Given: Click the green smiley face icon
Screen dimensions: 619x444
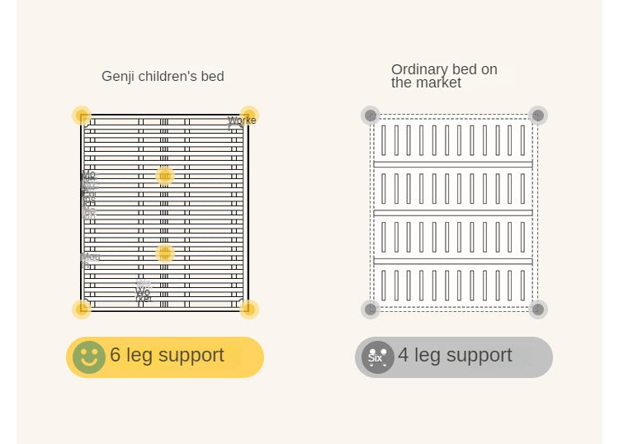Looking at the screenshot, I should pos(89,357).
